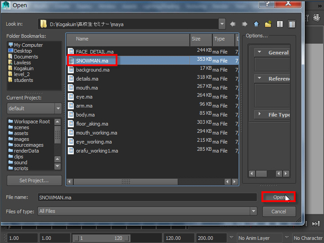Image resolution: width=324 pixels, height=243 pixels.
Task: Expand the General options section
Action: click(x=259, y=52)
